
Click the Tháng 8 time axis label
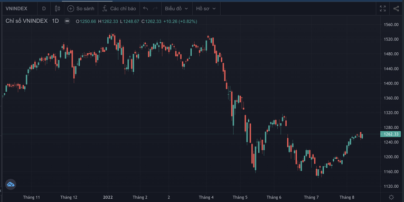(x=347, y=197)
